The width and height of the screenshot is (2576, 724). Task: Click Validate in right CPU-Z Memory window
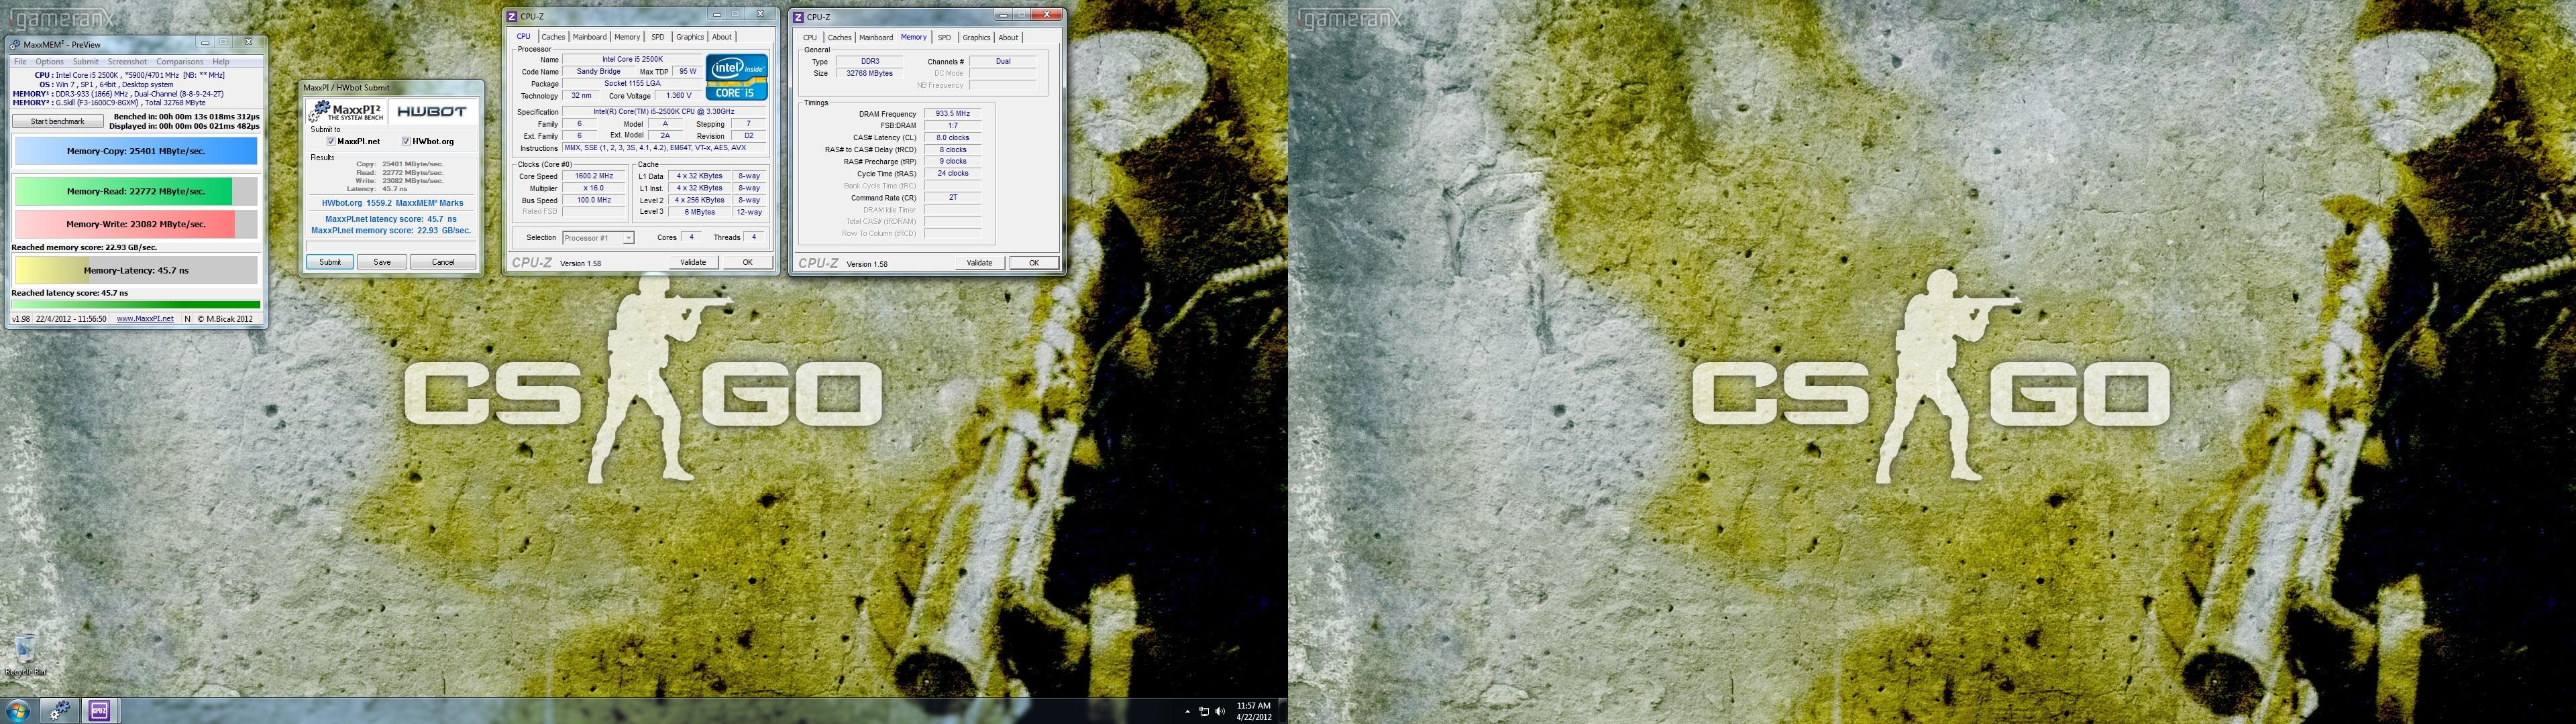coord(980,263)
